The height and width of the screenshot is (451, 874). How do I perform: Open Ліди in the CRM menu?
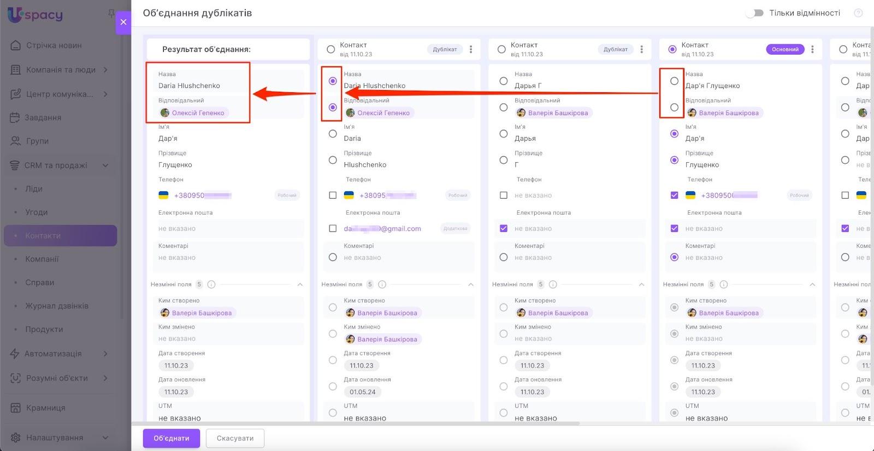[34, 189]
